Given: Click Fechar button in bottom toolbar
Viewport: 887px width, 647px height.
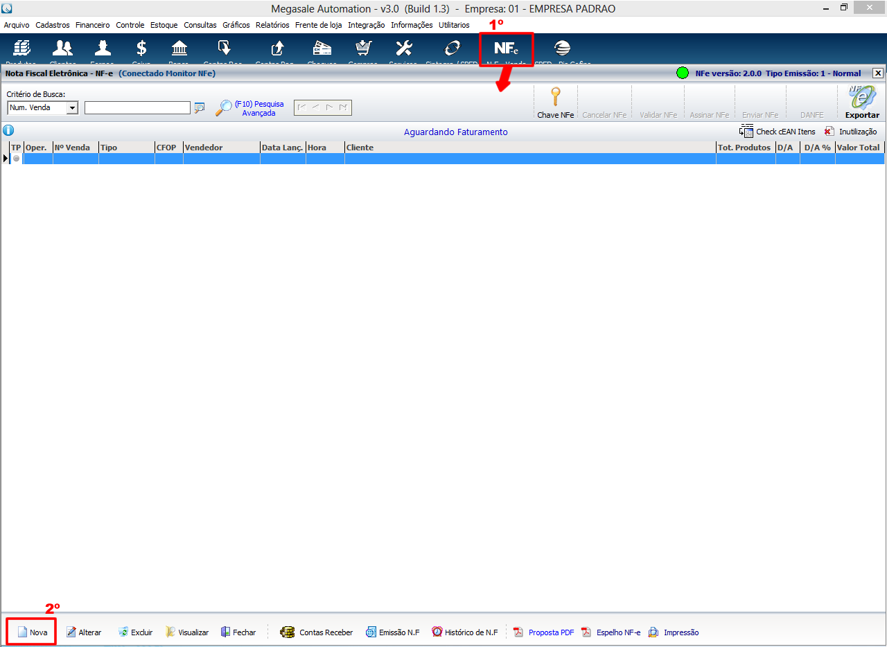Looking at the screenshot, I should 238,632.
